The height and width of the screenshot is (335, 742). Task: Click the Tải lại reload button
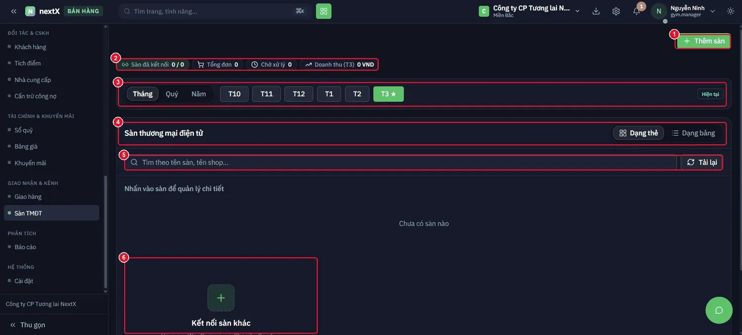pyautogui.click(x=702, y=163)
